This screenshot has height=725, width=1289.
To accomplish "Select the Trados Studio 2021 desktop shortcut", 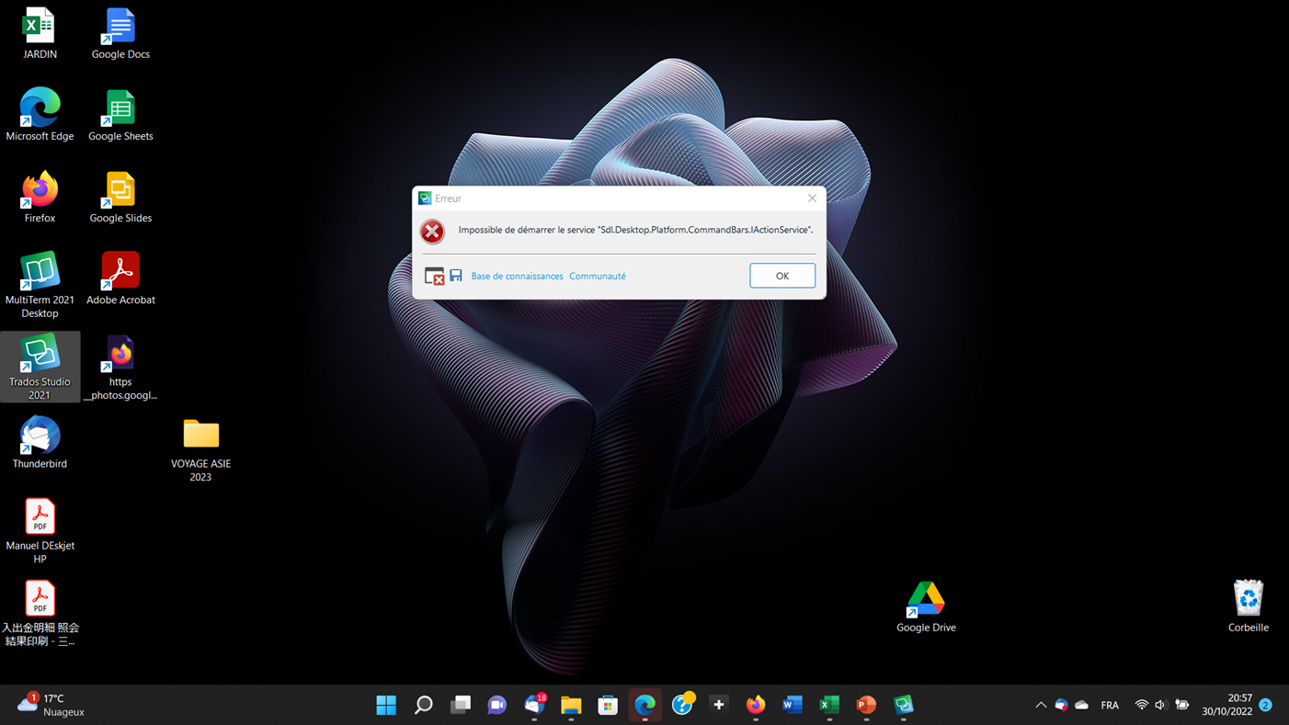I will click(x=40, y=366).
